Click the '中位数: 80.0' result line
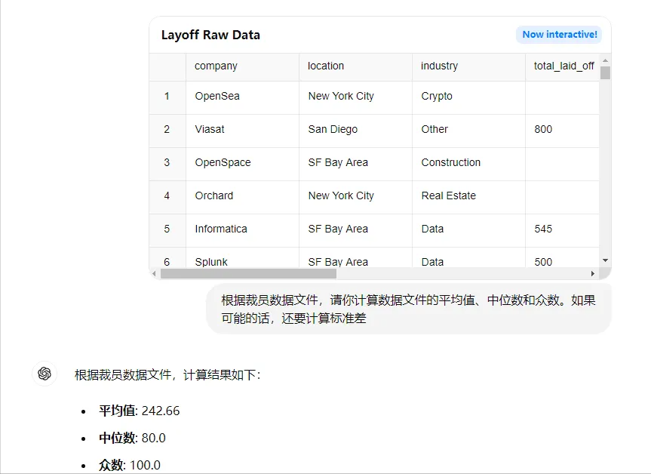This screenshot has width=651, height=474. click(132, 438)
